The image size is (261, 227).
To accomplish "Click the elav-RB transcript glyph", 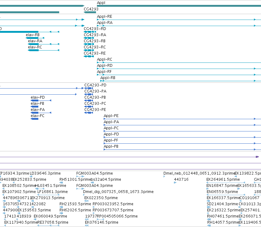I will coord(35,38).
